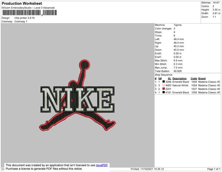
Task: Open the novaPDF hyperlink in notice
Action: click(102, 165)
